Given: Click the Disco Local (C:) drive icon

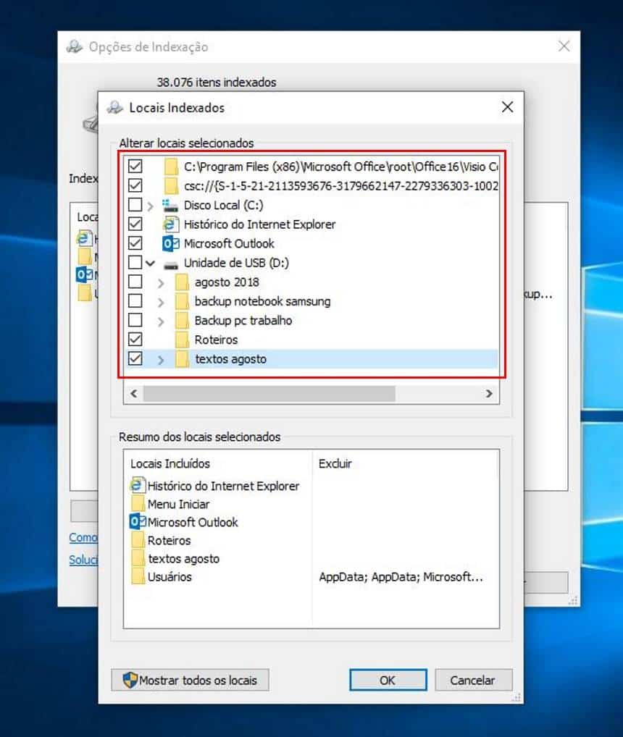Looking at the screenshot, I should (x=171, y=206).
